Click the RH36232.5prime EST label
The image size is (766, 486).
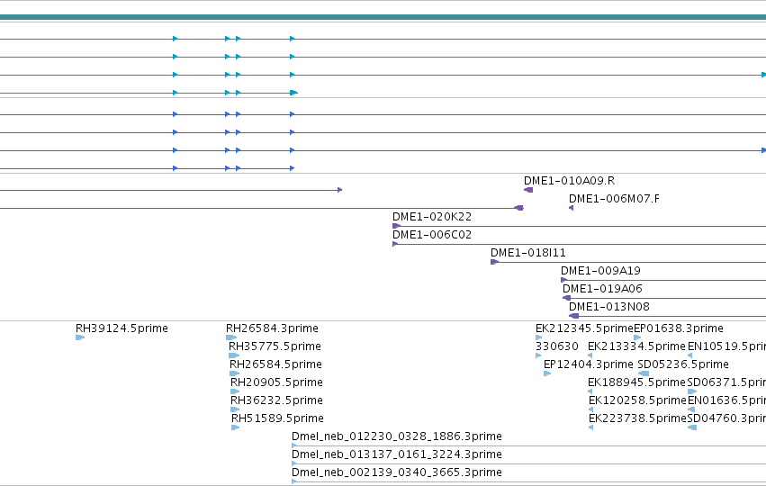point(277,400)
